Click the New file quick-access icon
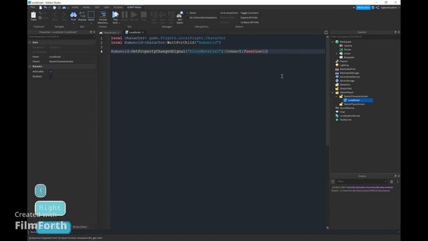 [40, 7]
